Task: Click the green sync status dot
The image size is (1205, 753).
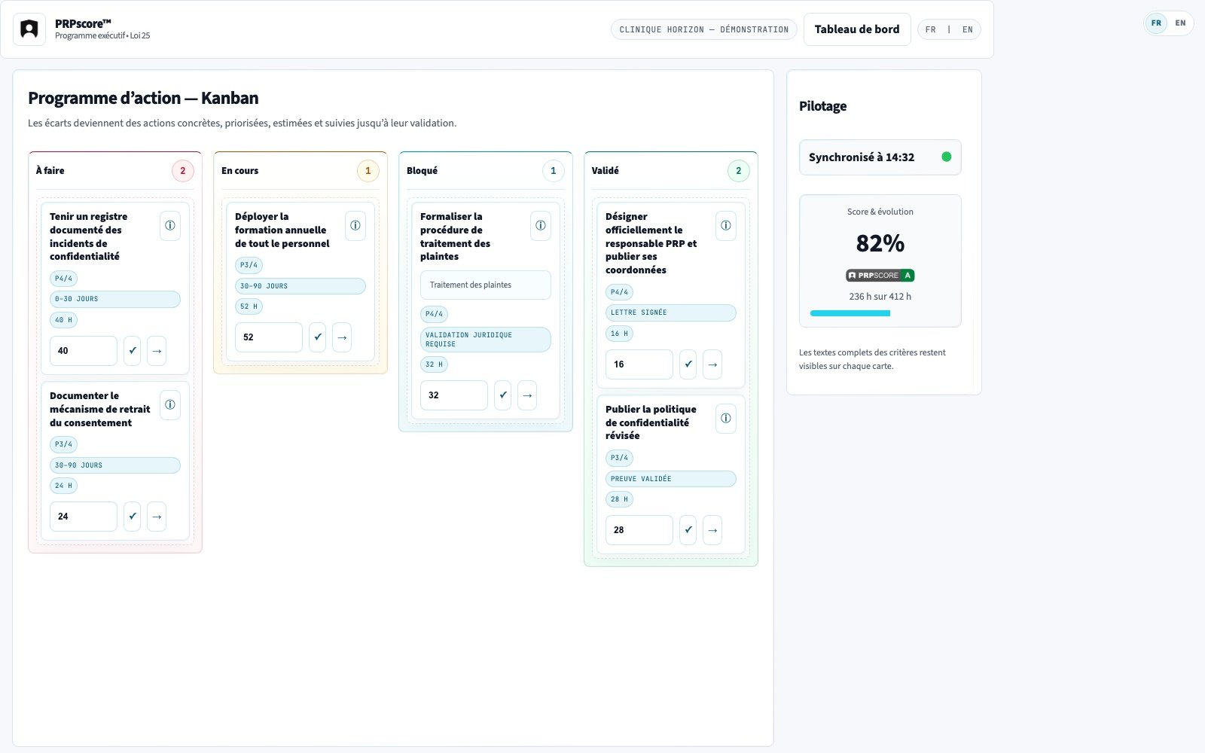Action: click(x=947, y=157)
